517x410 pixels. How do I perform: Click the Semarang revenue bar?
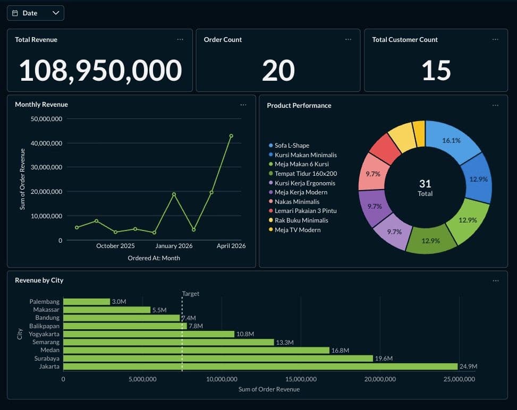(168, 342)
